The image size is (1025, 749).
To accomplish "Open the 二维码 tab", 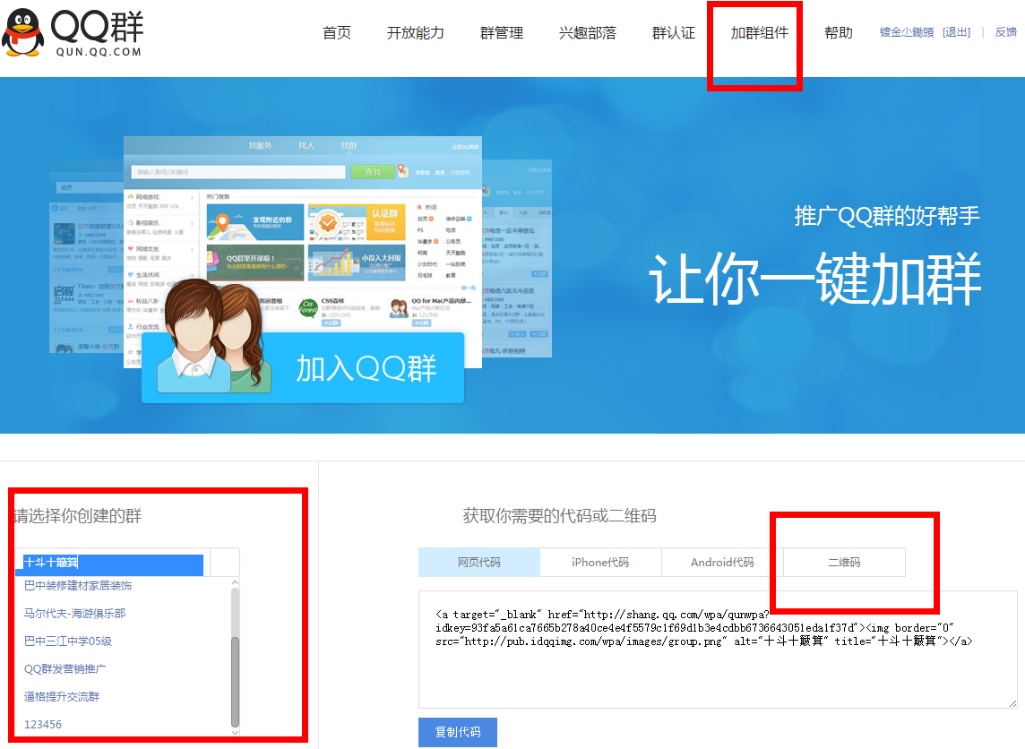I will coord(842,562).
